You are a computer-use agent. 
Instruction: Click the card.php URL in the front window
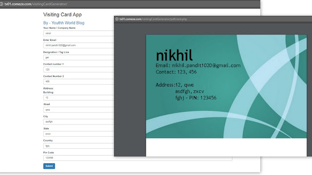point(153,19)
